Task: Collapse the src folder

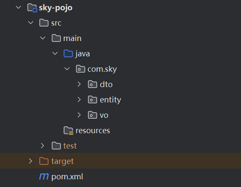Action: pos(31,23)
